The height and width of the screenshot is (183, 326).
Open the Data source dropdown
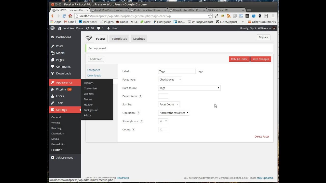pos(189,88)
